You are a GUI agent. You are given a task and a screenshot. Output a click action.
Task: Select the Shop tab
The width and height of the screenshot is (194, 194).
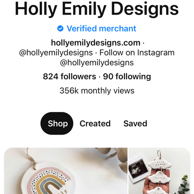click(x=57, y=123)
